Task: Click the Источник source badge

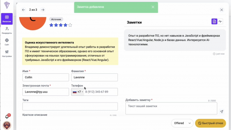Action: pos(56,19)
